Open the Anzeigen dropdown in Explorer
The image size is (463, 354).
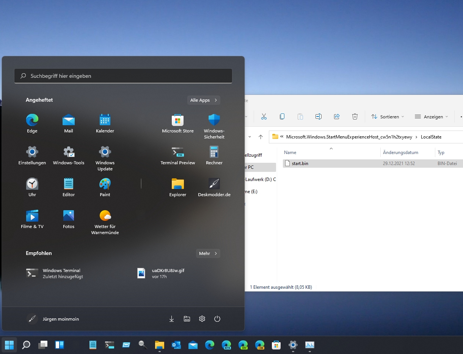coord(432,116)
